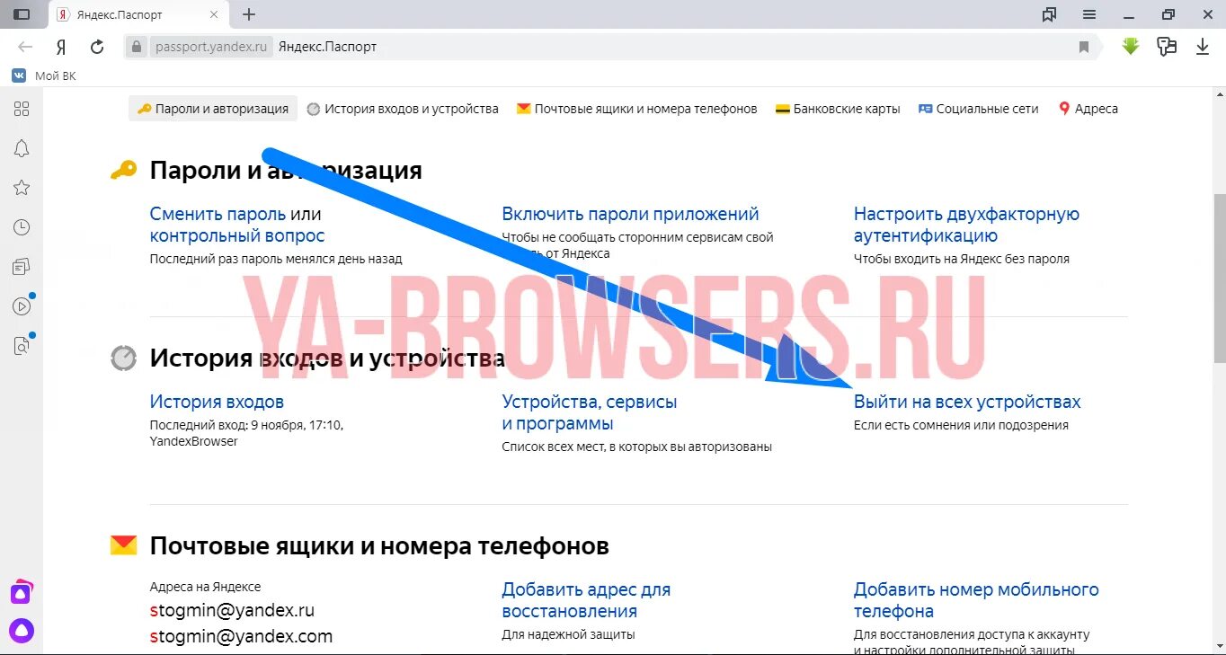1226x655 pixels.
Task: Toggle the side panel icon at top left
Action: 22,14
